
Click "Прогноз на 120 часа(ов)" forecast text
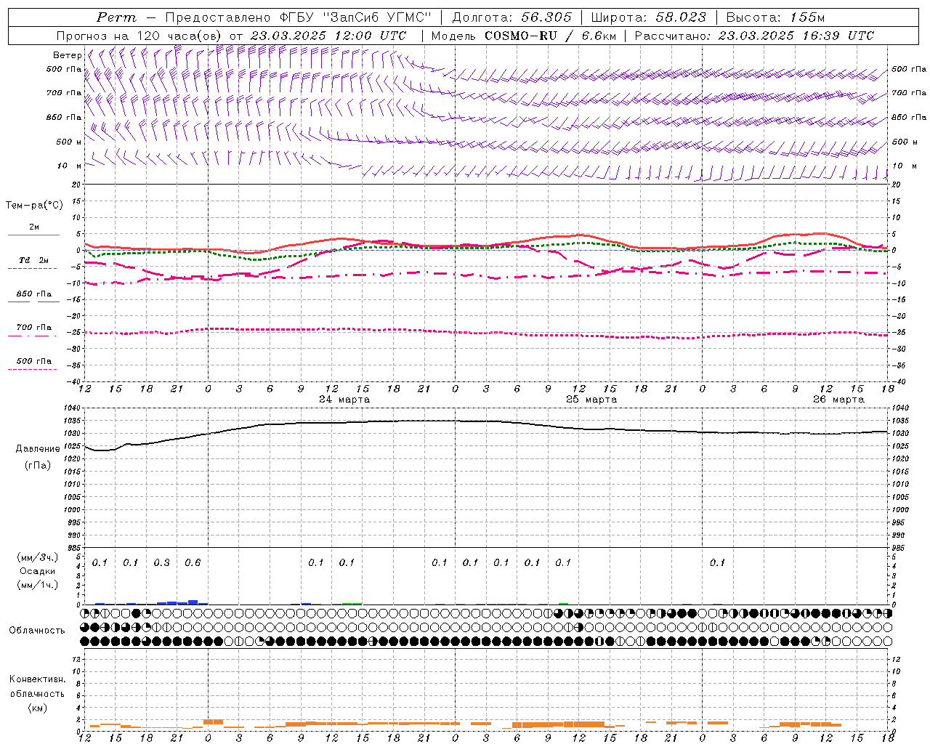click(x=139, y=36)
